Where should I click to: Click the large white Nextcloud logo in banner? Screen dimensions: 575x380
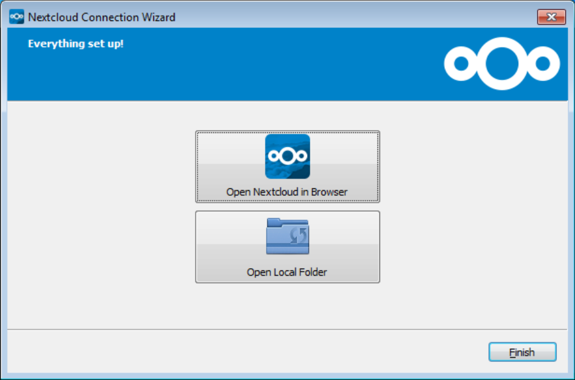click(x=501, y=63)
